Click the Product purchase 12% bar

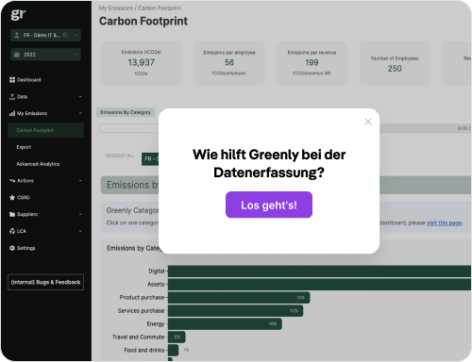239,298
